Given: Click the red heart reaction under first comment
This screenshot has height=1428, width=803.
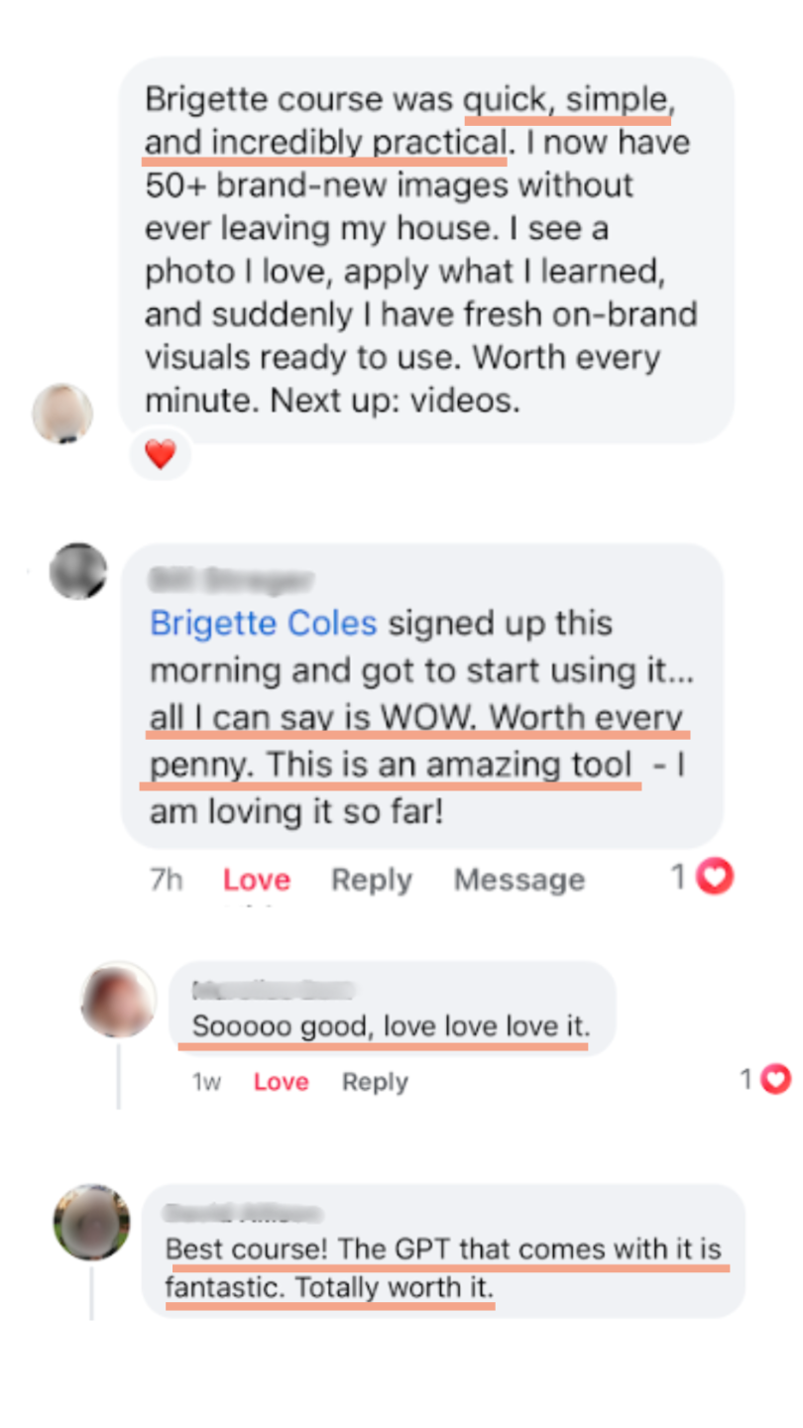Looking at the screenshot, I should coord(161,455).
